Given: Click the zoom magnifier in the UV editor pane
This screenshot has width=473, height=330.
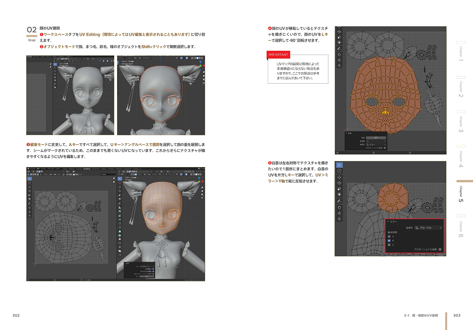Looking at the screenshot, I should coord(114,178).
